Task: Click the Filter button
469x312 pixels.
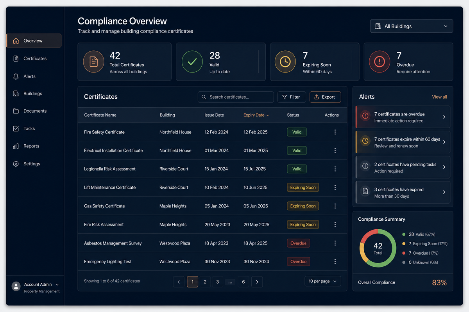Action: (292, 97)
